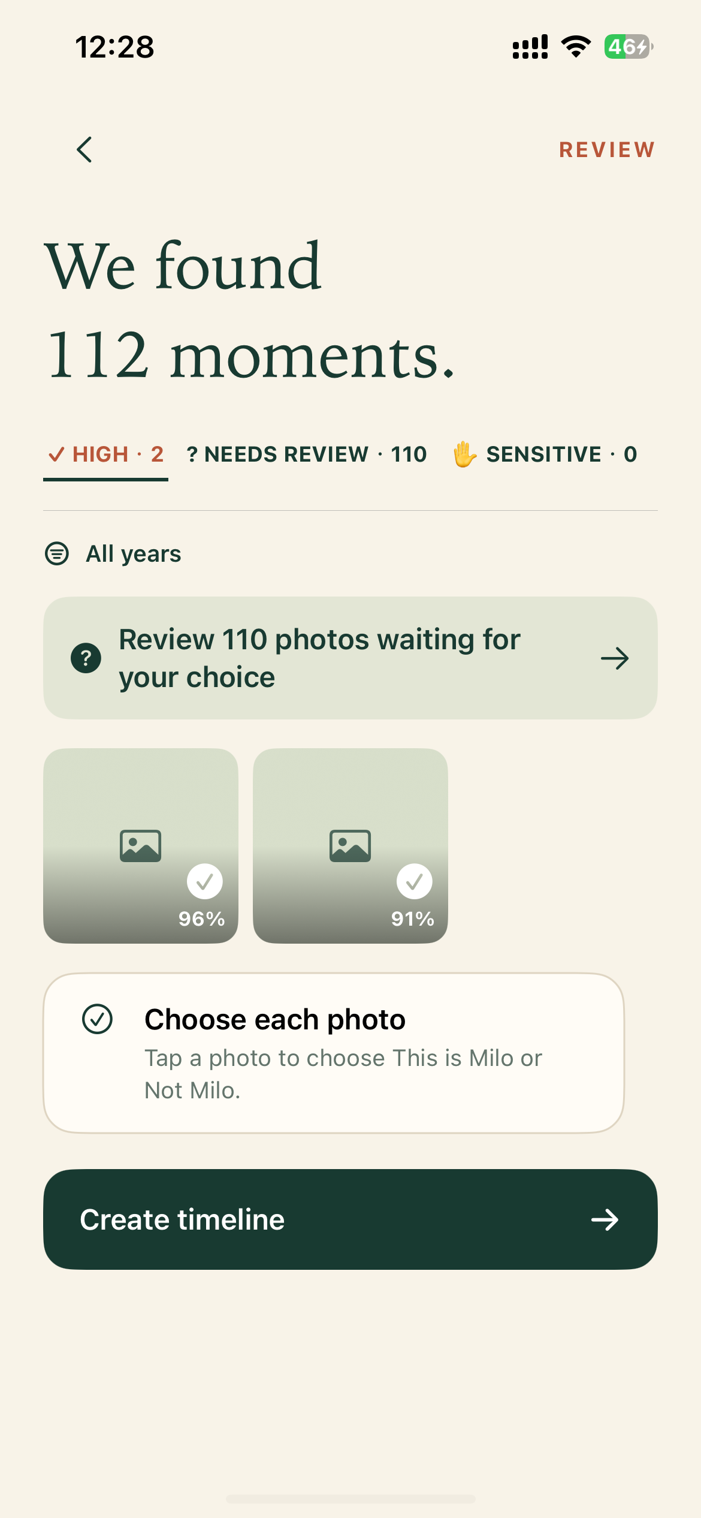Toggle the checkmark on the 91% photo

pyautogui.click(x=415, y=881)
